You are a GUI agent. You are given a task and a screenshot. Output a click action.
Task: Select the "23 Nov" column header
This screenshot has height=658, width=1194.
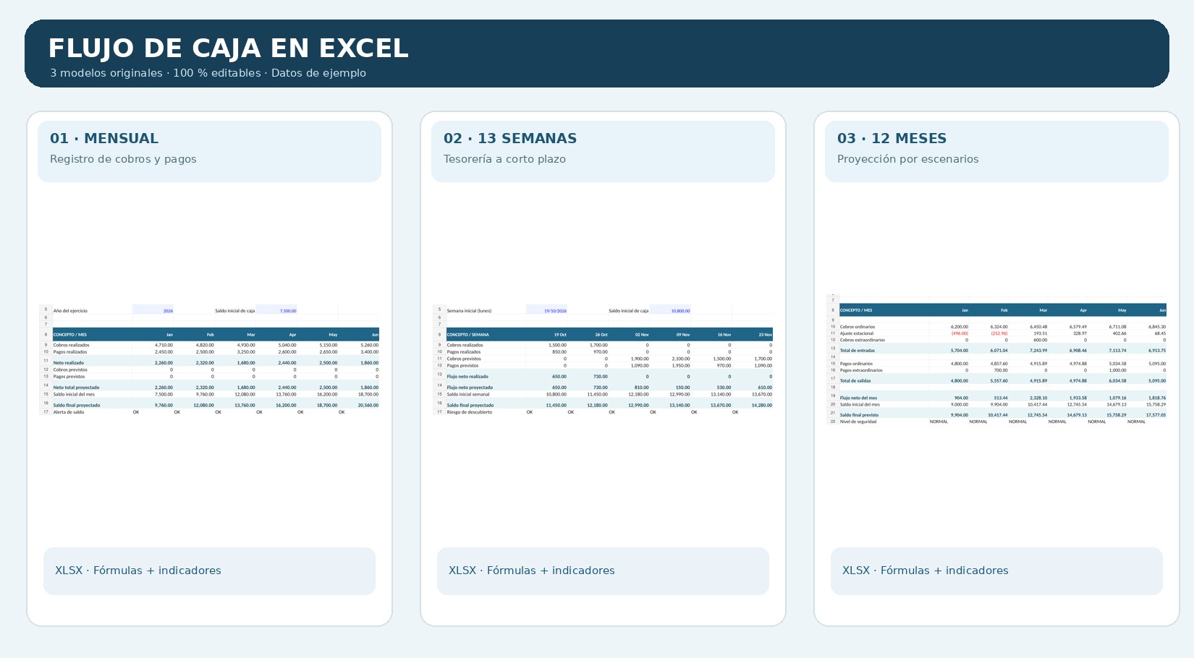(x=766, y=335)
